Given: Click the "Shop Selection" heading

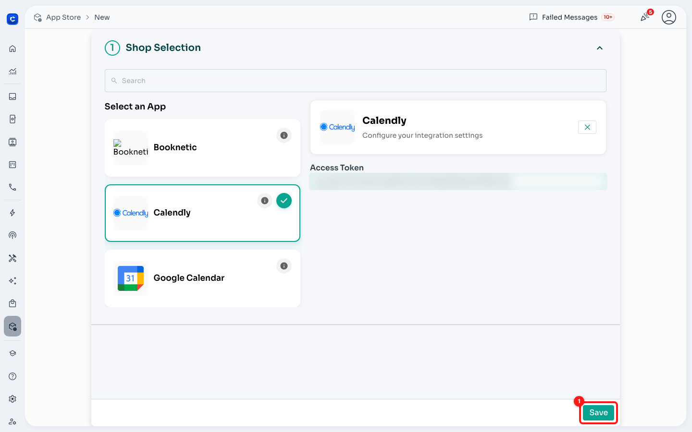Looking at the screenshot, I should tap(163, 48).
